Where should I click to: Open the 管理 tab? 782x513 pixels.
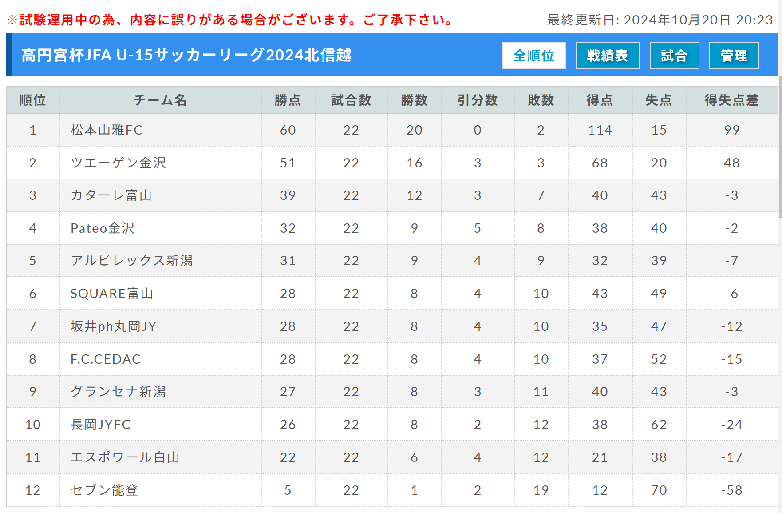pyautogui.click(x=734, y=56)
